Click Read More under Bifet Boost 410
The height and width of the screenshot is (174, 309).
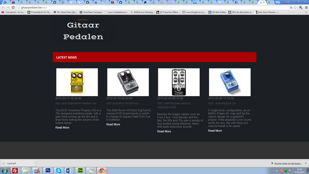[113, 125]
